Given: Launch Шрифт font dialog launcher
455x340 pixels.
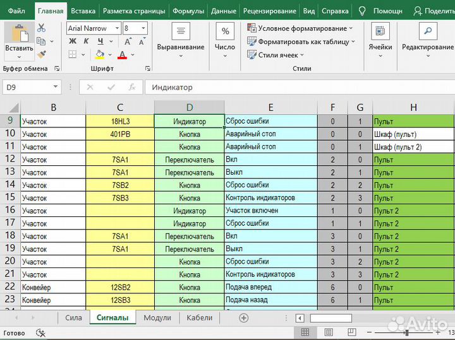Looking at the screenshot, I should (148, 69).
